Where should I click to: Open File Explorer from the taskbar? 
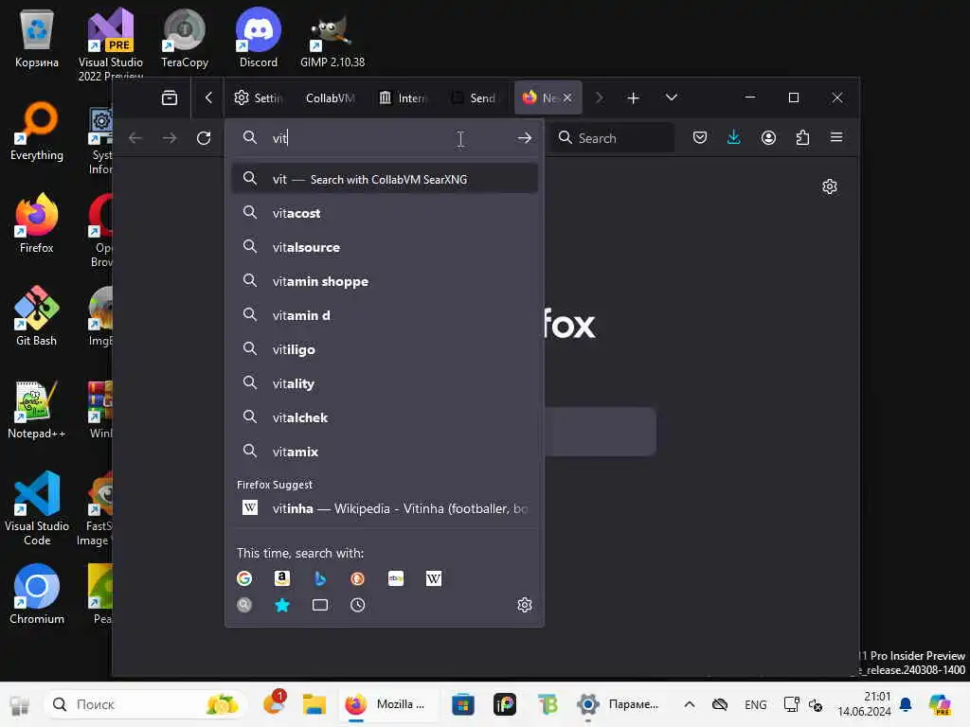click(314, 704)
